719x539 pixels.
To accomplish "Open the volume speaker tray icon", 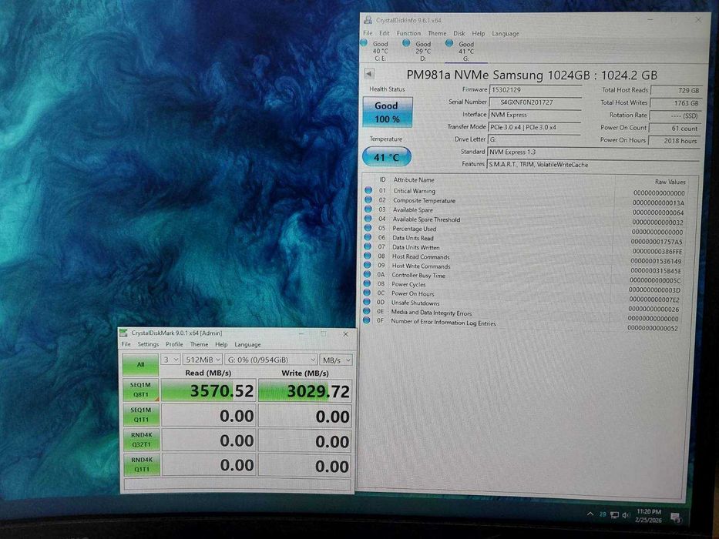I will pos(626,516).
